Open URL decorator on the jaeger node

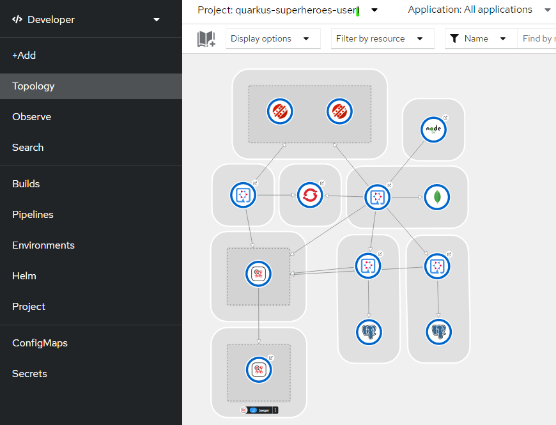click(271, 358)
